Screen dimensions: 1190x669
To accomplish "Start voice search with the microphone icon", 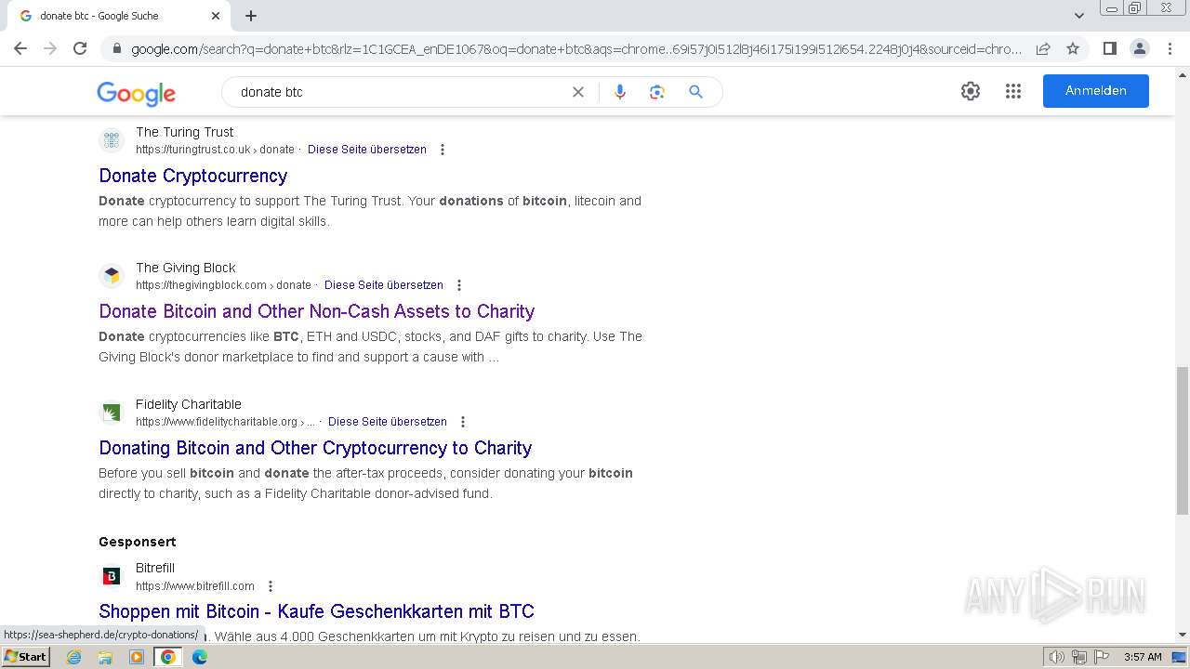I will [620, 92].
